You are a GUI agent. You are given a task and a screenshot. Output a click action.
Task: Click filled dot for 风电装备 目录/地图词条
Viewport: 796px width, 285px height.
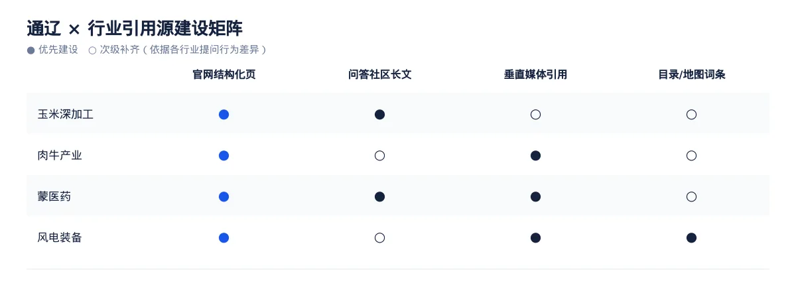691,238
